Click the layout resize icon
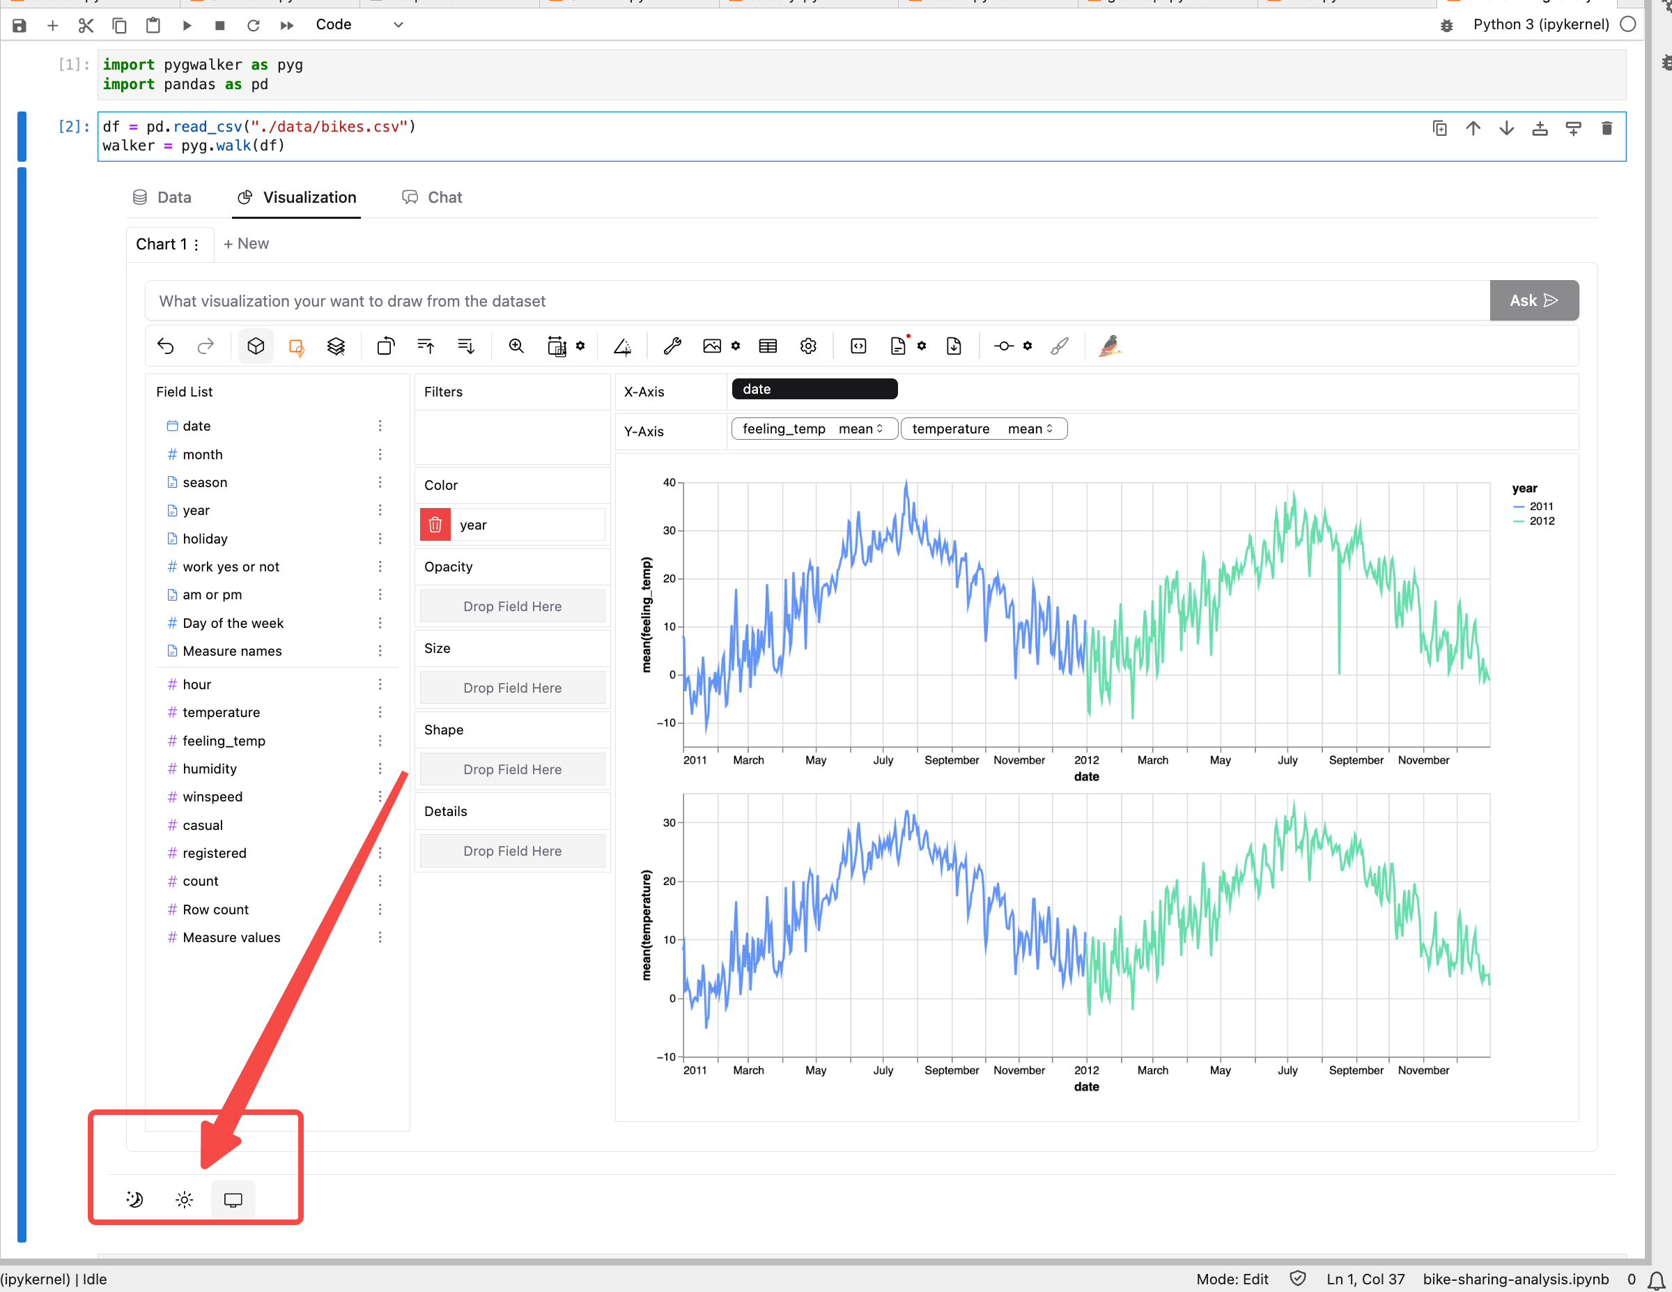 click(557, 346)
